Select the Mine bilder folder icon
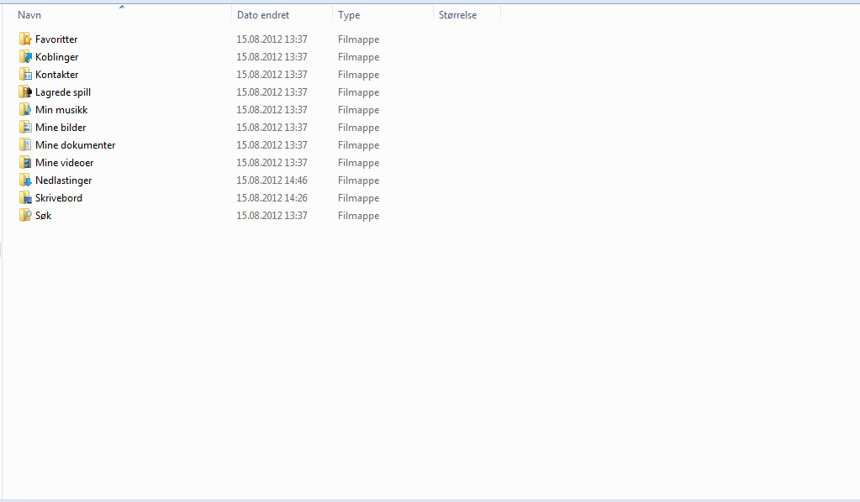This screenshot has width=860, height=502. pos(25,127)
